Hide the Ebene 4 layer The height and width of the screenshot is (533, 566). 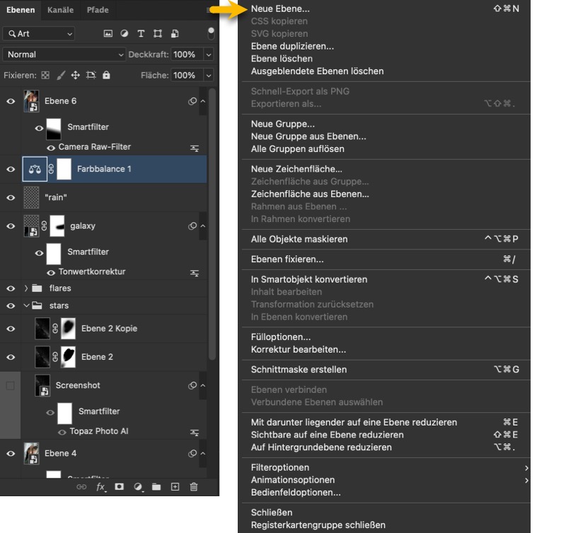(11, 453)
